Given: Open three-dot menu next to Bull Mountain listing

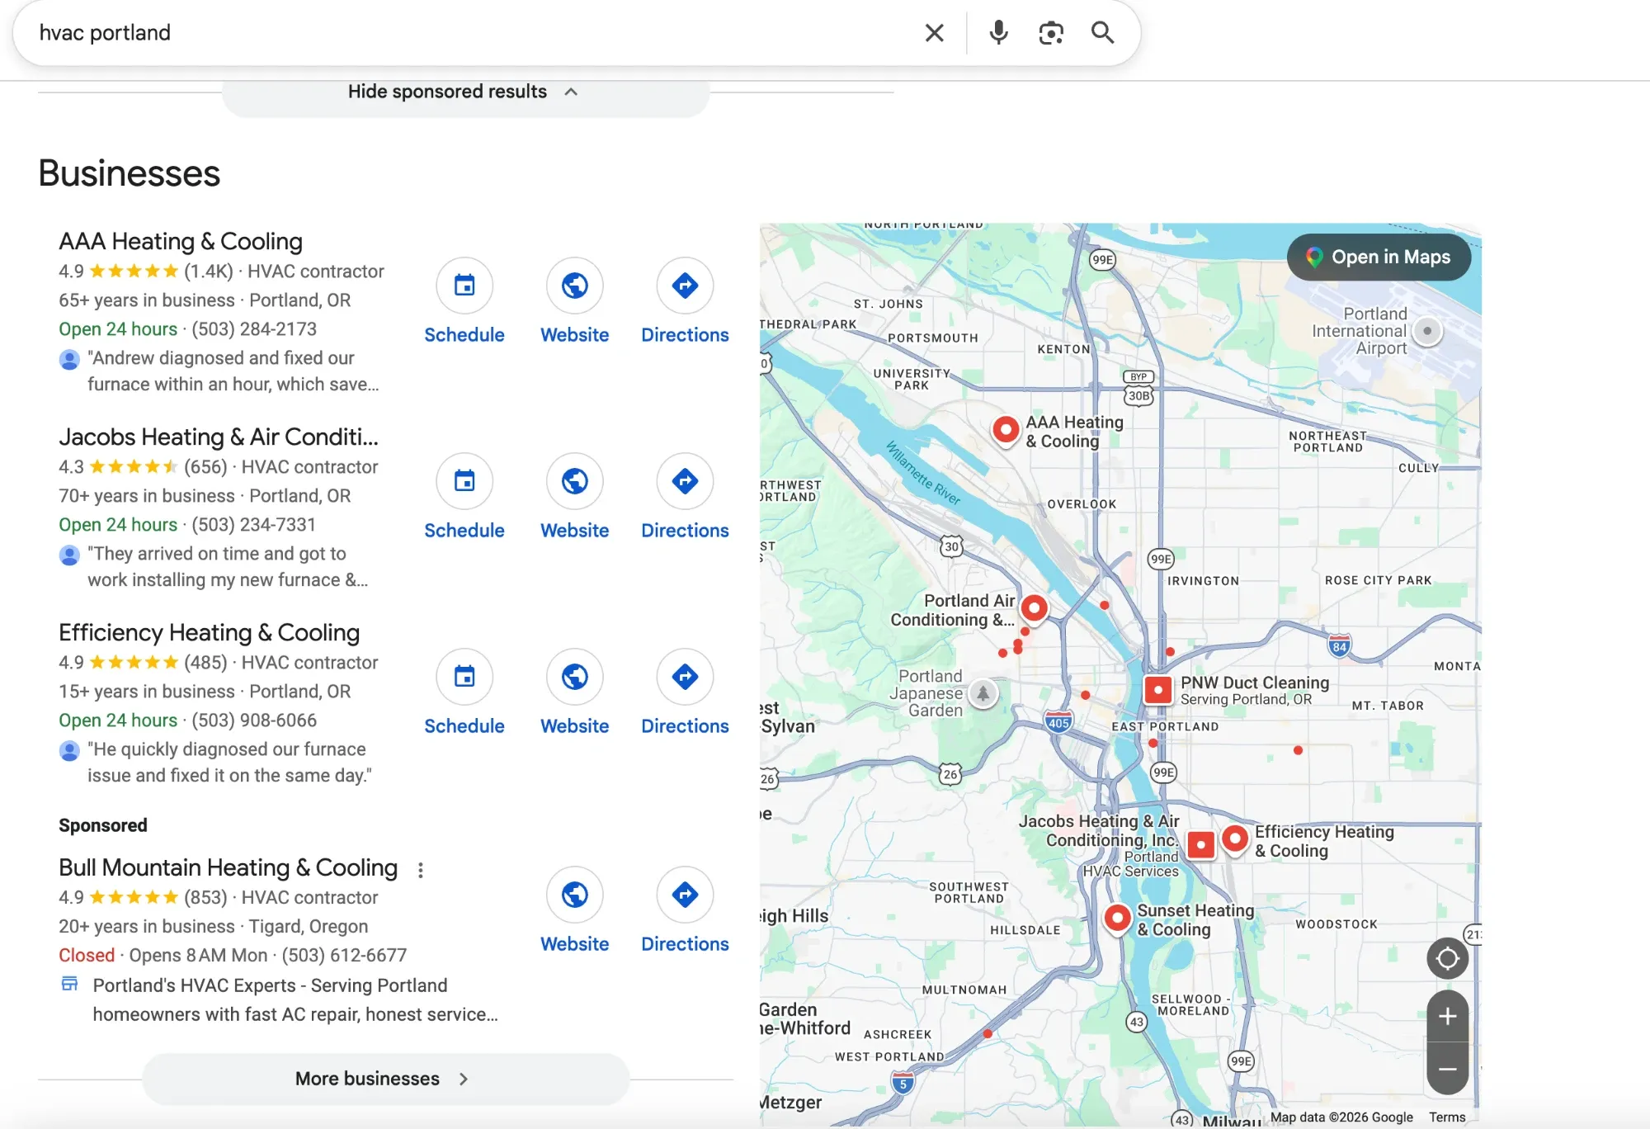Looking at the screenshot, I should (x=421, y=870).
